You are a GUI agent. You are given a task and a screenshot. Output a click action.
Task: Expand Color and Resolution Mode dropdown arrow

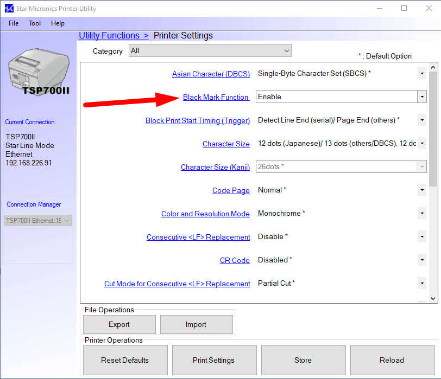pyautogui.click(x=422, y=214)
